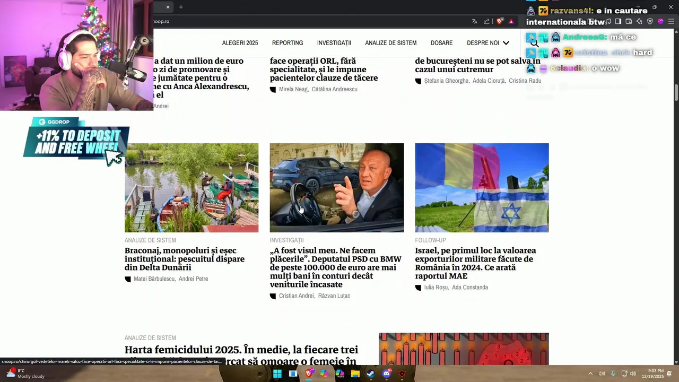The width and height of the screenshot is (679, 382).
Task: Open author Ștefania Gheorghe's page
Action: click(447, 81)
